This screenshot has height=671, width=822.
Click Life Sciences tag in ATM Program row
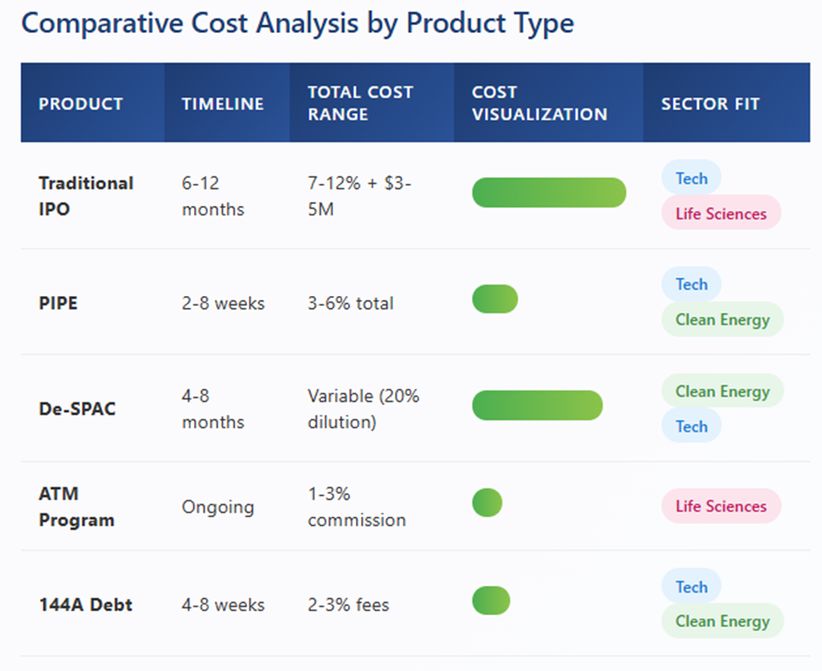[x=721, y=506]
